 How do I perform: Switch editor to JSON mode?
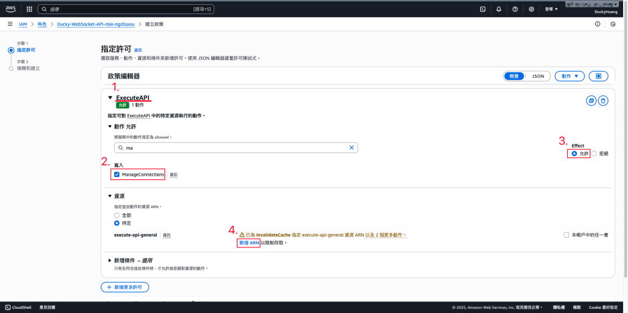click(x=537, y=76)
